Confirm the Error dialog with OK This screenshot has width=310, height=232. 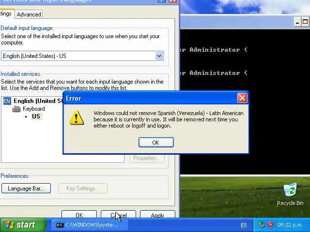(x=156, y=143)
